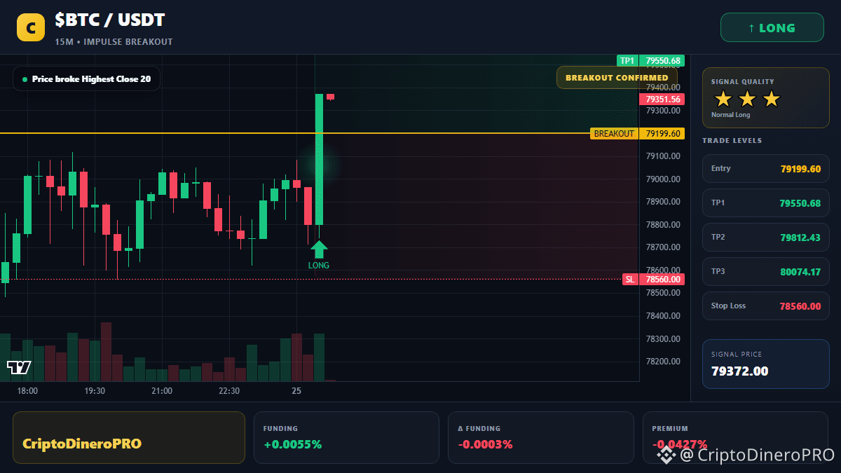This screenshot has width=841, height=473.
Task: Click the 22:30 time axis label
Action: tap(229, 391)
